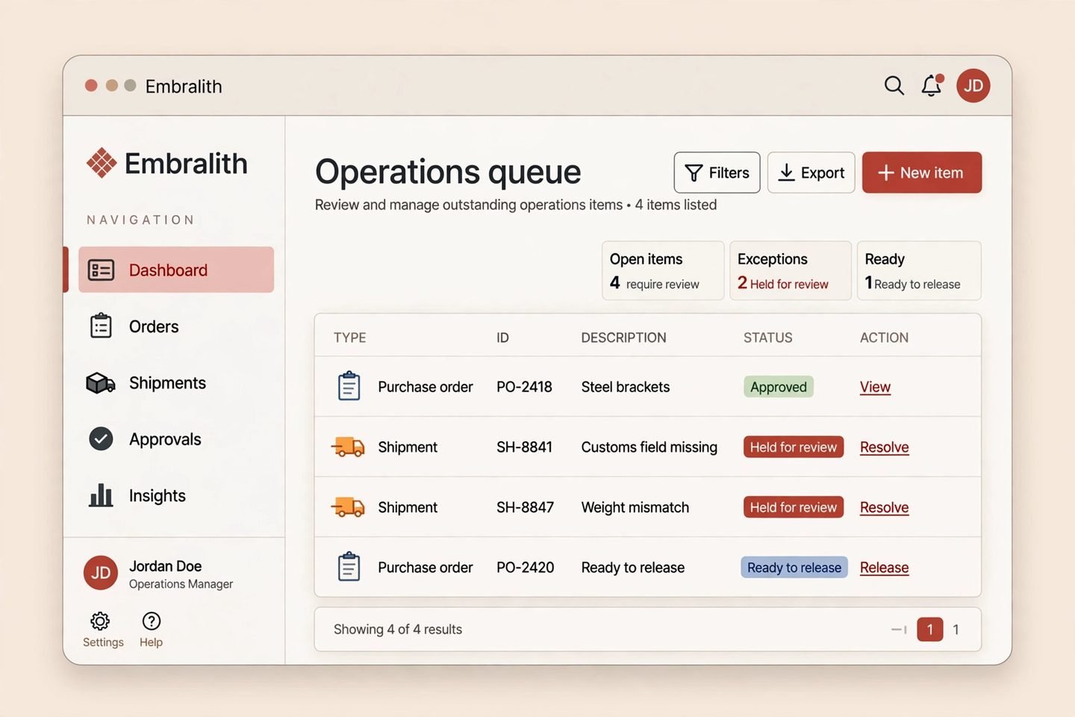Click the truck icon for SH-8847

click(x=348, y=507)
